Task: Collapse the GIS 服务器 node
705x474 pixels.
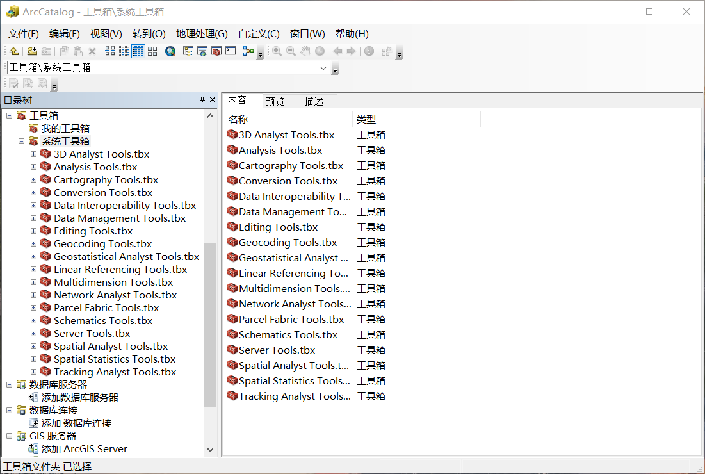Action: click(9, 436)
